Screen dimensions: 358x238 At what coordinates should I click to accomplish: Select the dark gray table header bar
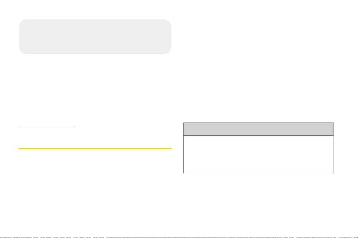click(x=258, y=129)
